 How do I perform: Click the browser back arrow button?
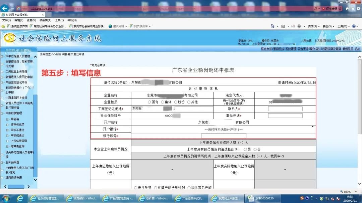pyautogui.click(x=4, y=8)
